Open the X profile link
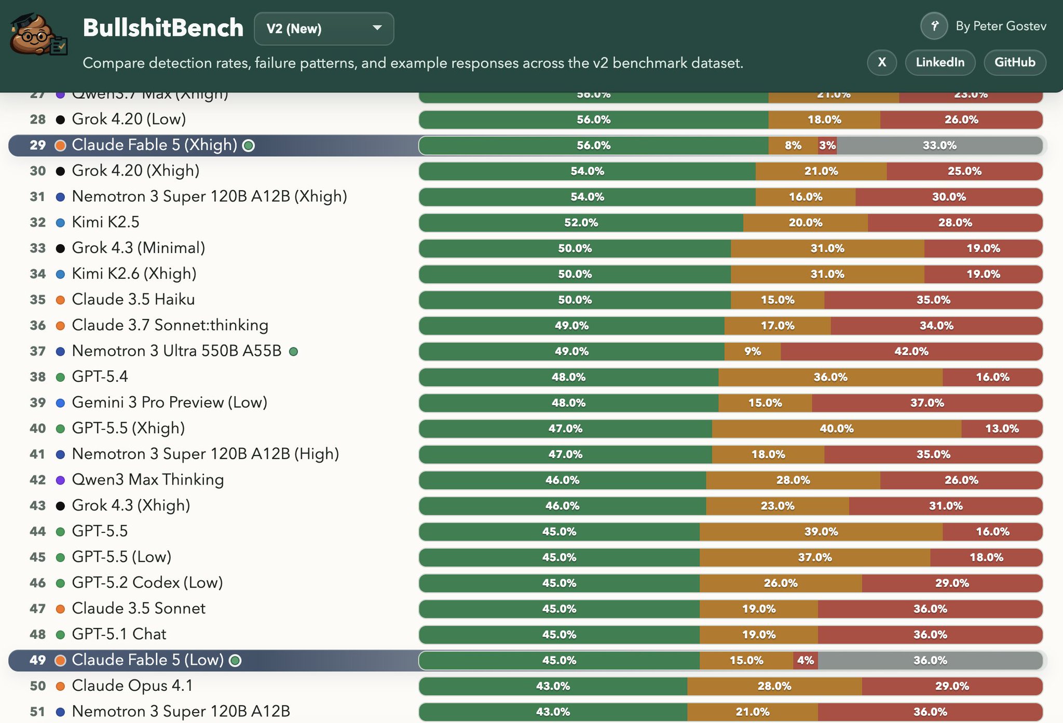This screenshot has width=1063, height=723. tap(882, 62)
